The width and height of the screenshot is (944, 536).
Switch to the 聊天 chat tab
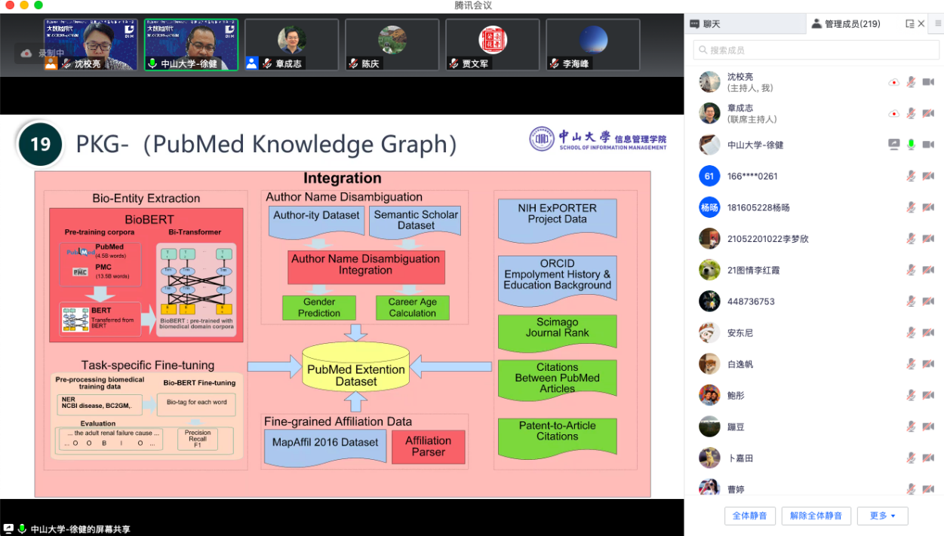click(706, 24)
